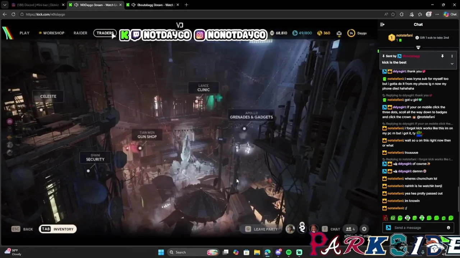Select the Apollo GRENADES & GADGETS trader
460x258 pixels.
pos(251,115)
